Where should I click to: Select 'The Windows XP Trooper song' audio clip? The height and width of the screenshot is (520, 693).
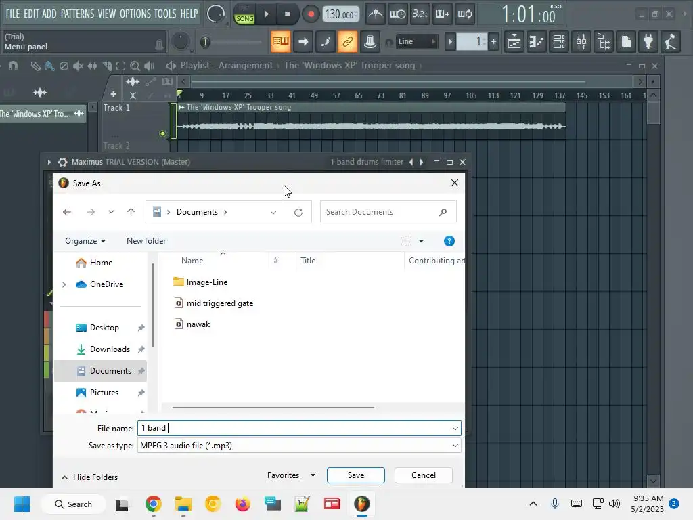coord(372,121)
